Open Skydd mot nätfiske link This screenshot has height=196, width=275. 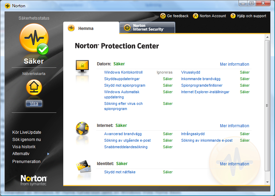120,172
